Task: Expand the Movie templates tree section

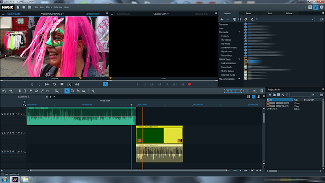Action: (239, 79)
